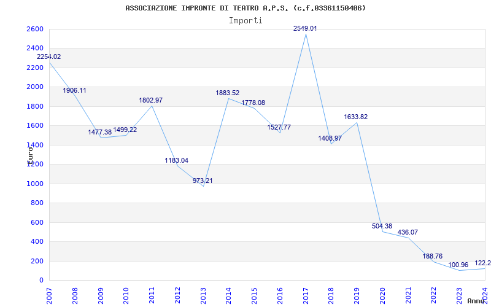
Task: Click the 1183.04 value label
Action: click(x=177, y=160)
